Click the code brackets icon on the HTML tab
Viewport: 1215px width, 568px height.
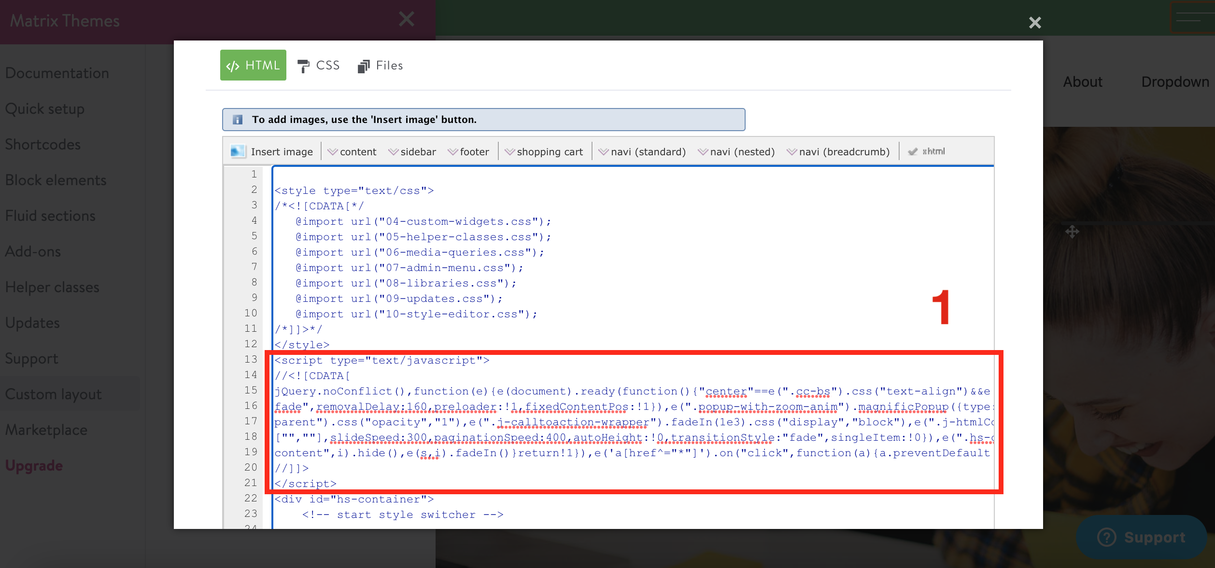(x=233, y=65)
